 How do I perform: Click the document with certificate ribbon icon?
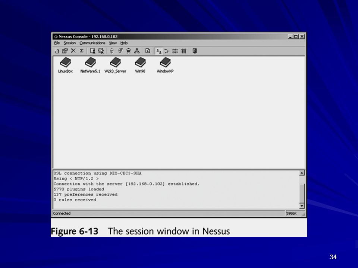92,51
